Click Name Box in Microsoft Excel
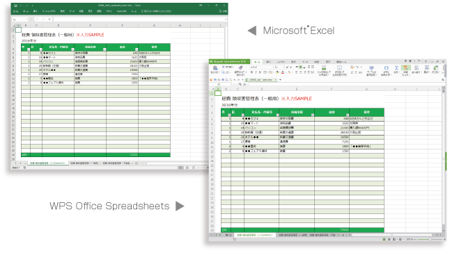 point(20,19)
